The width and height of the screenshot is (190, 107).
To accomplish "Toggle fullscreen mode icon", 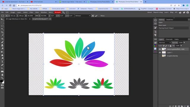I will point(67,12).
